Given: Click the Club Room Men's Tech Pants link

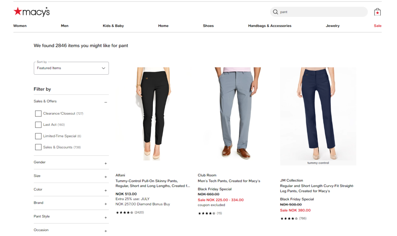Looking at the screenshot, I should click(229, 181).
